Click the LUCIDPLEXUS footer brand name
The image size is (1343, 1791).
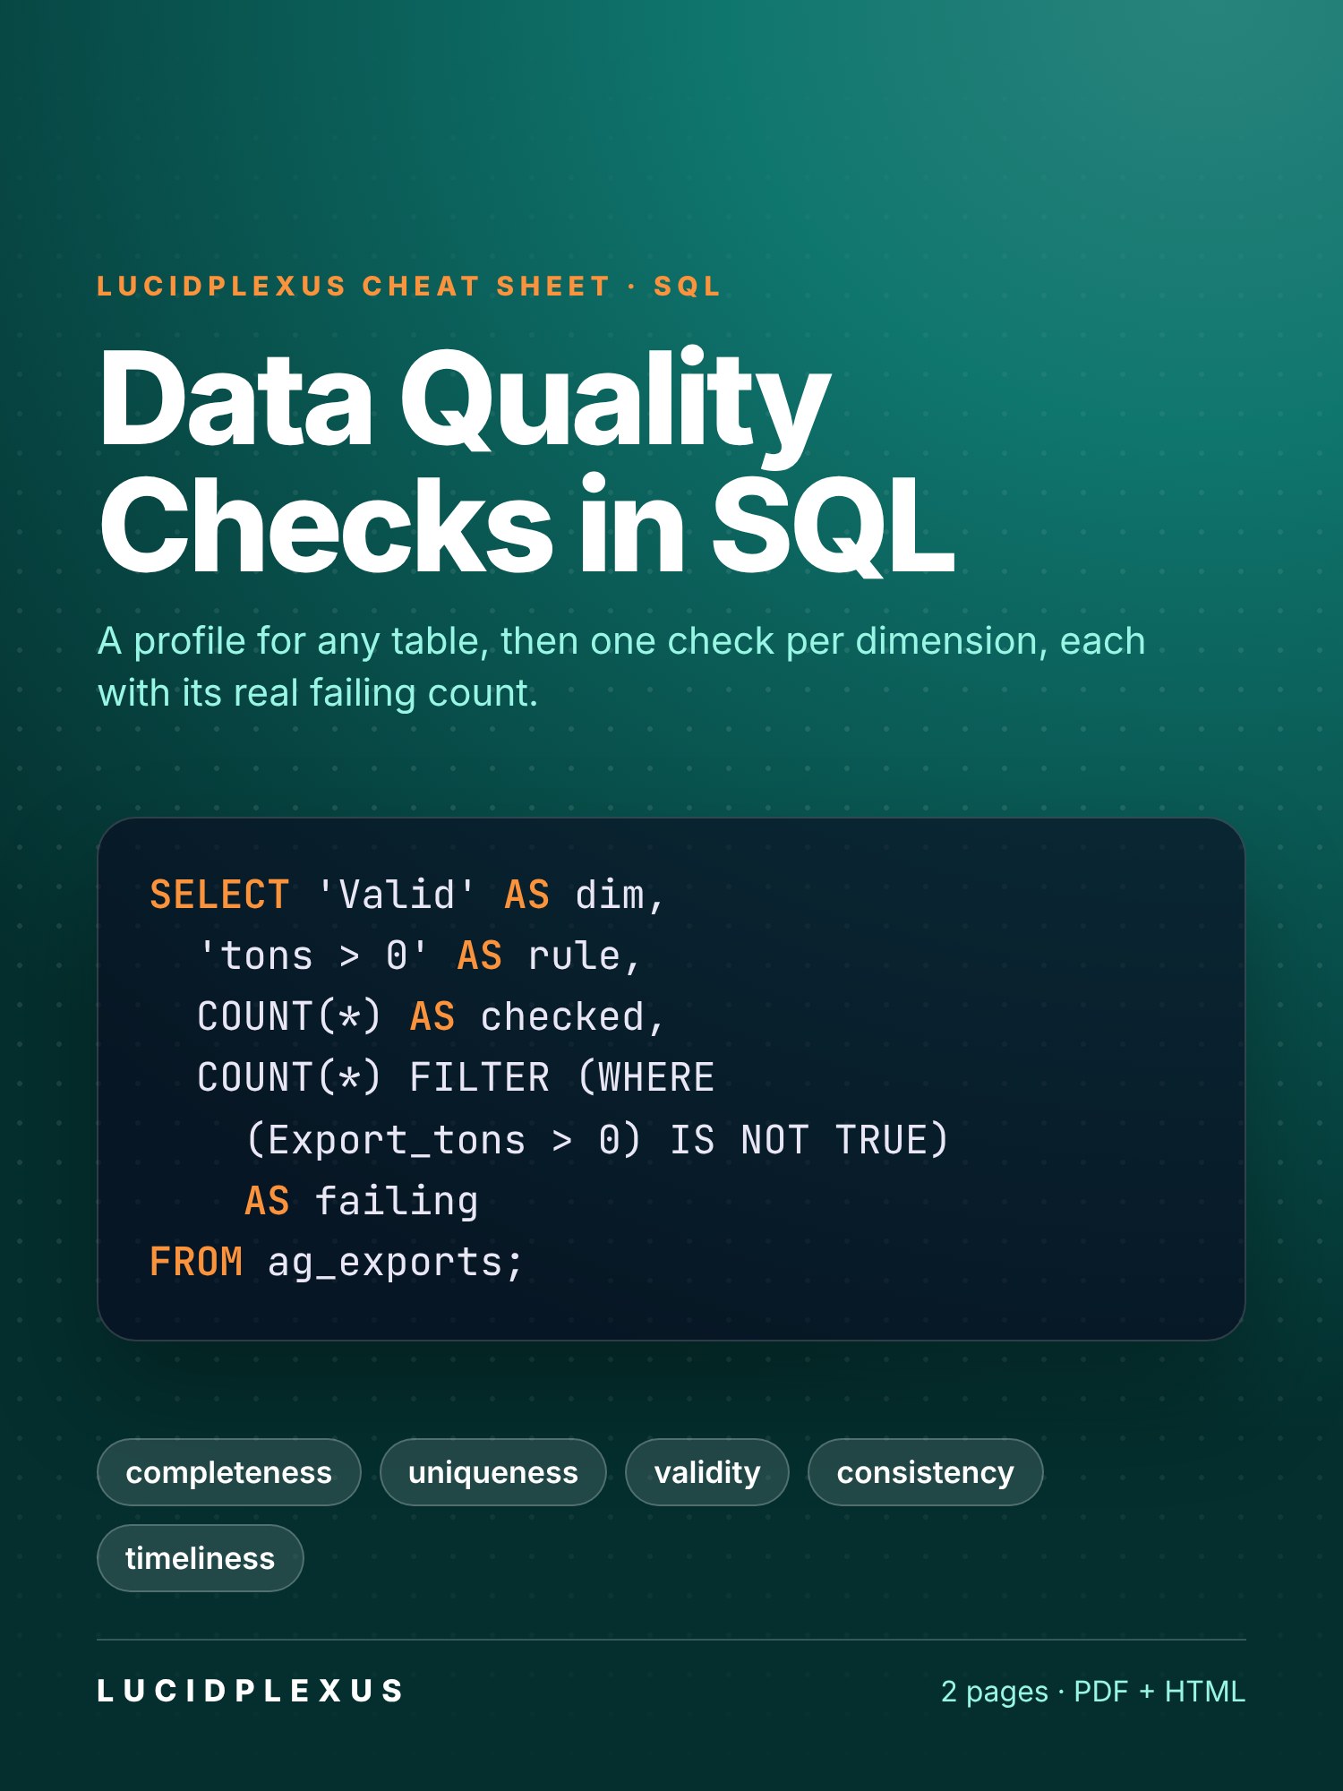point(251,1691)
